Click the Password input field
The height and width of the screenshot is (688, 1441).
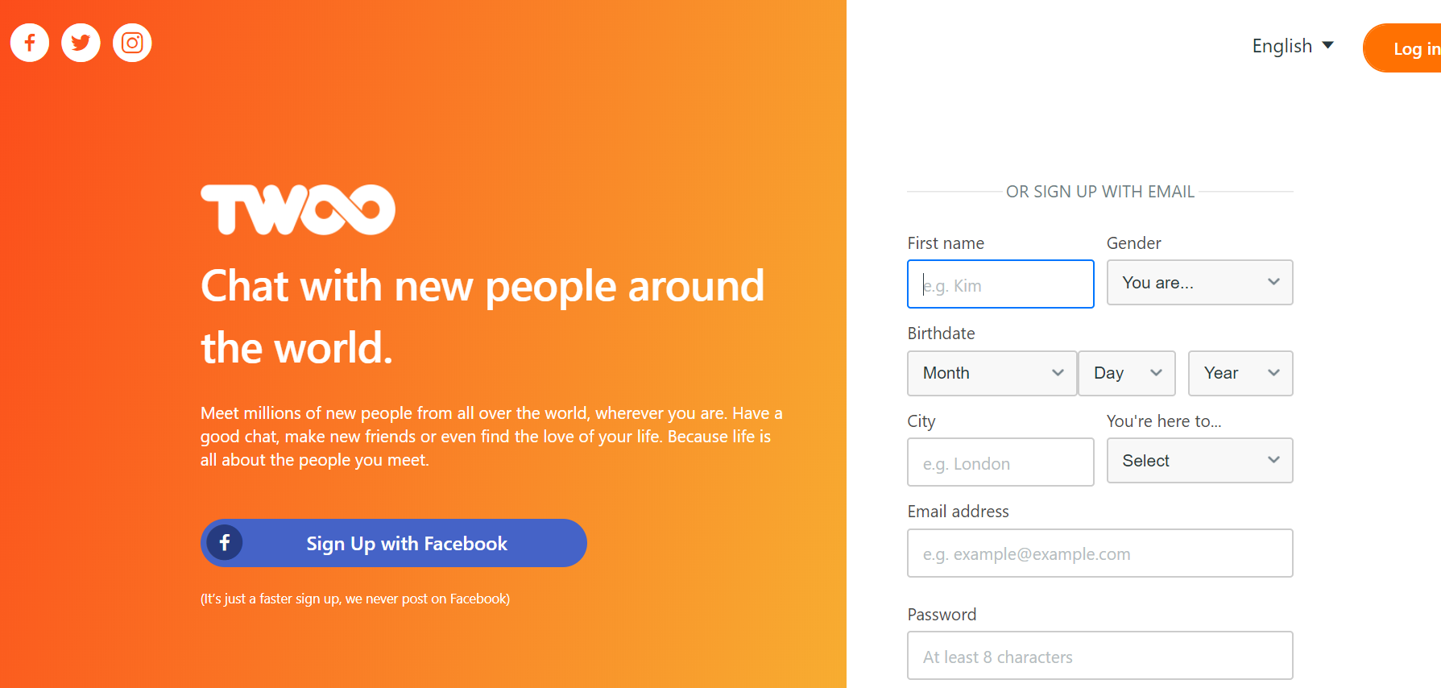pos(1100,655)
